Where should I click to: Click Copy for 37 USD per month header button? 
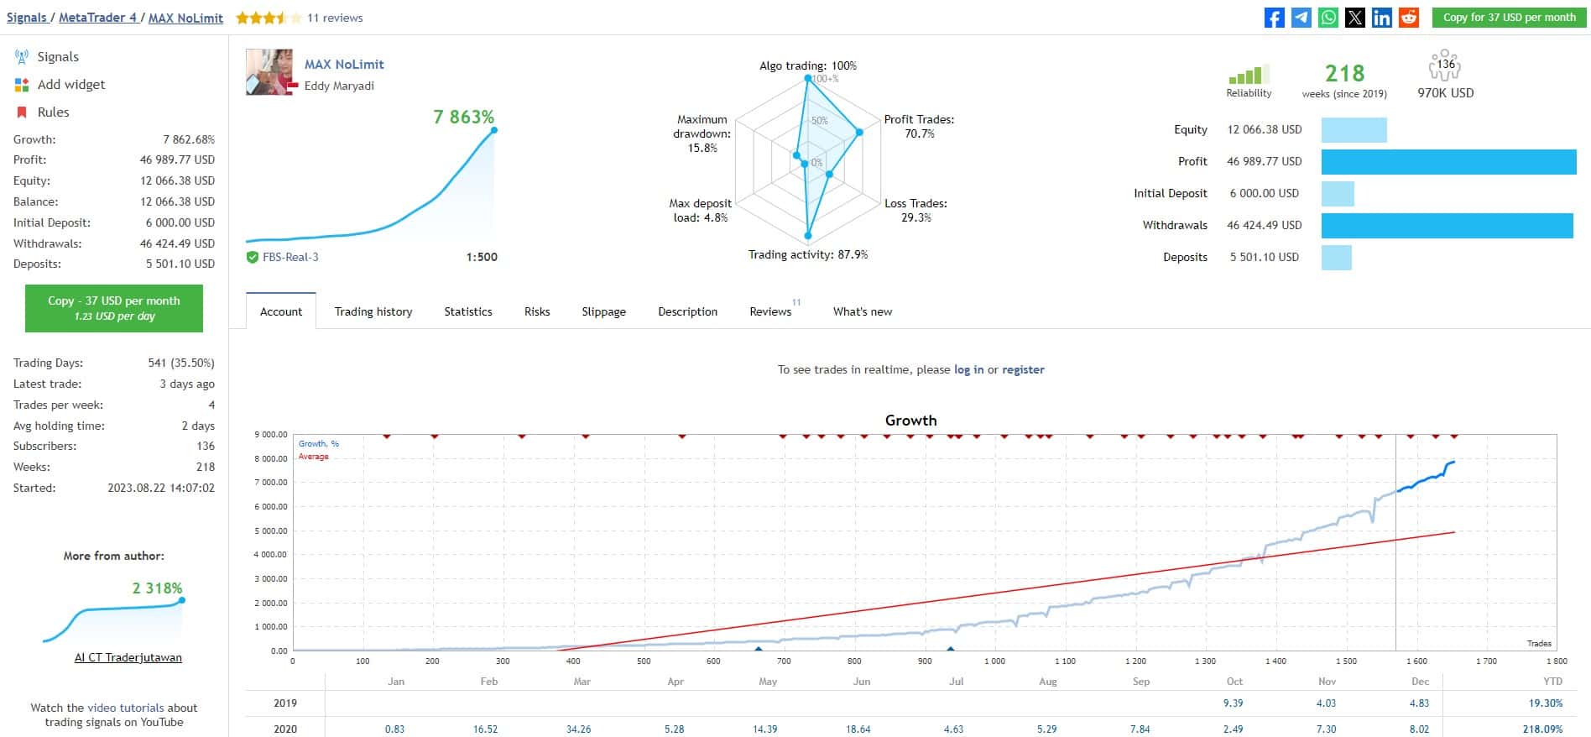click(x=1509, y=18)
